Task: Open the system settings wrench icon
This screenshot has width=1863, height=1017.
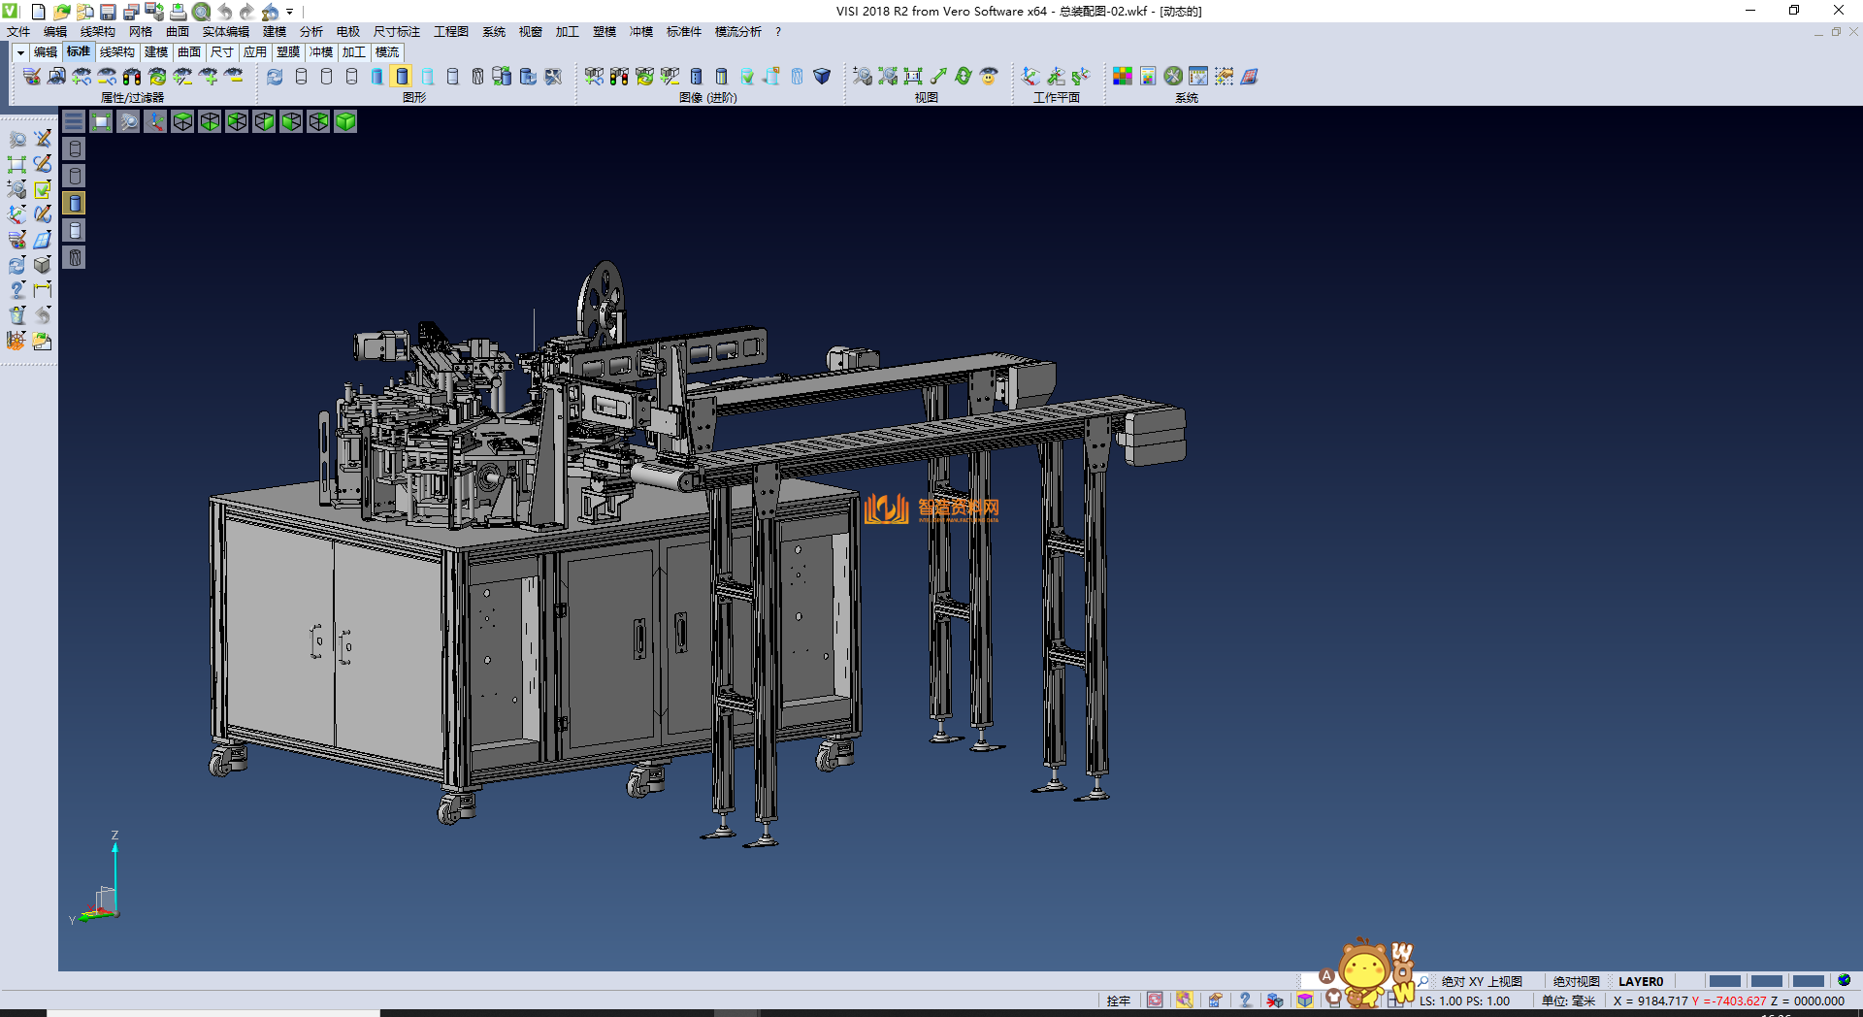Action: coord(1173,77)
